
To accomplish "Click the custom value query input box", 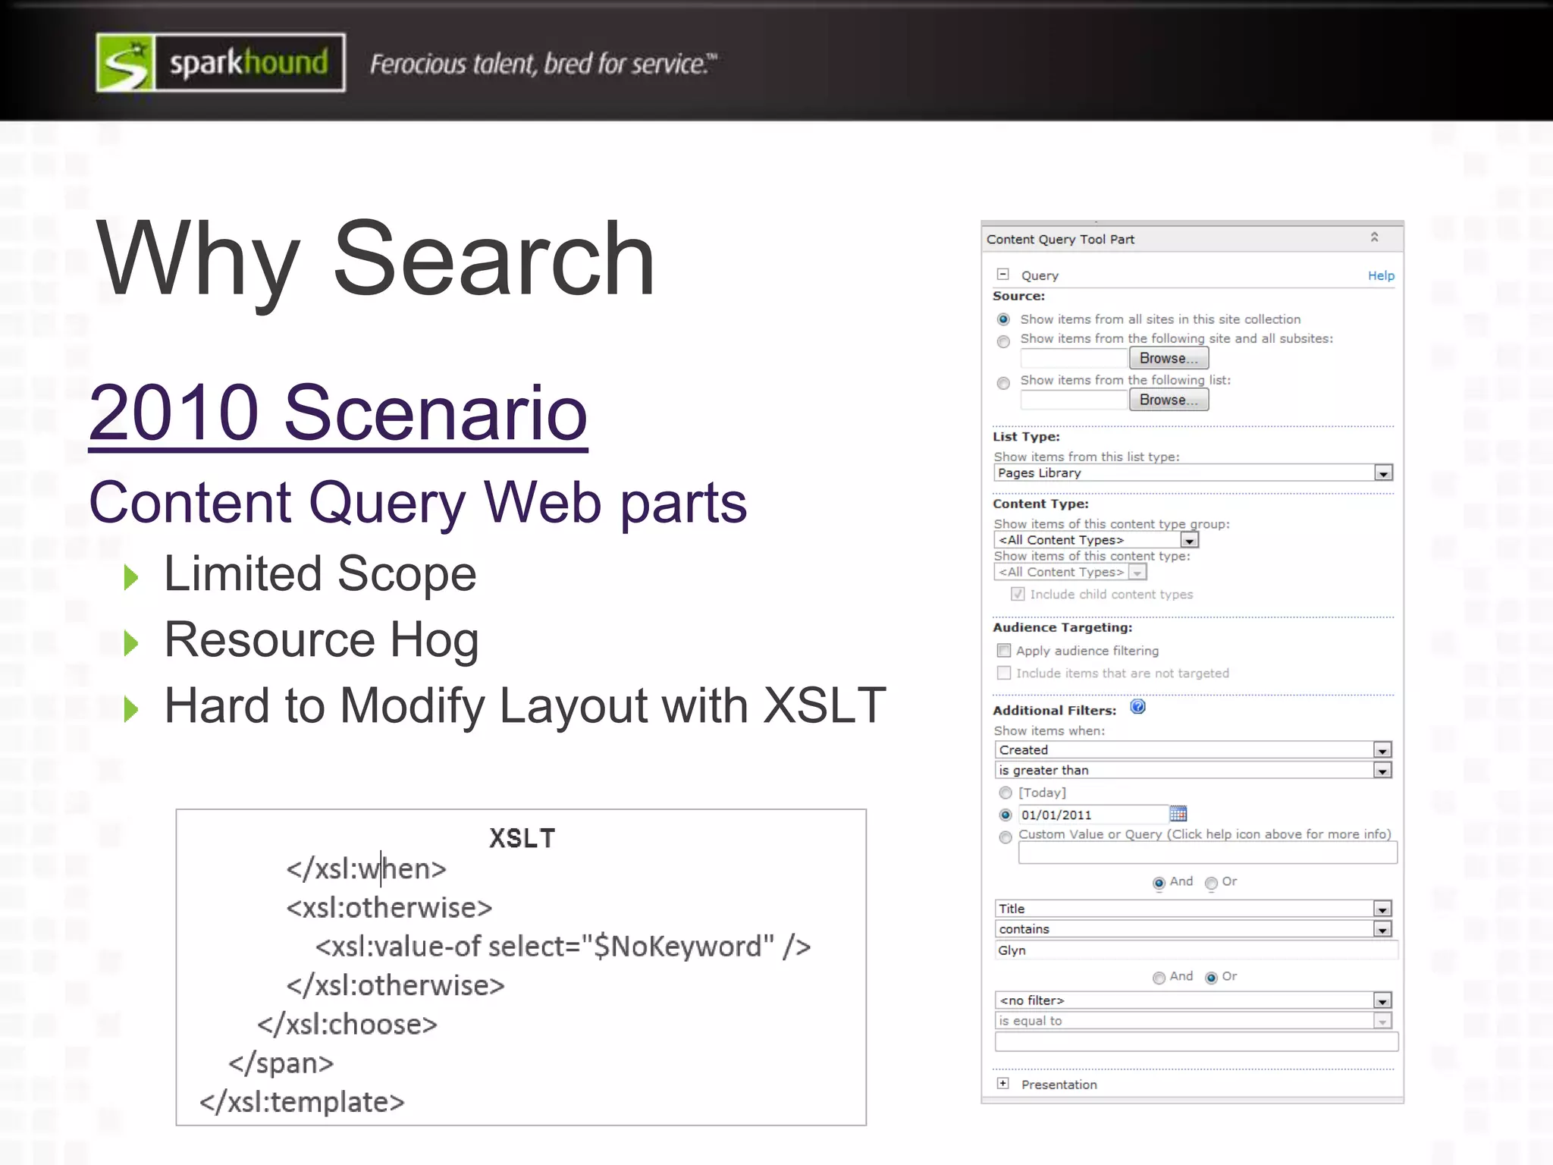I will click(1207, 853).
